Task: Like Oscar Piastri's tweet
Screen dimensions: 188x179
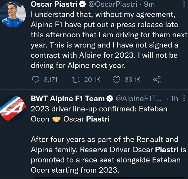Action: click(x=117, y=80)
